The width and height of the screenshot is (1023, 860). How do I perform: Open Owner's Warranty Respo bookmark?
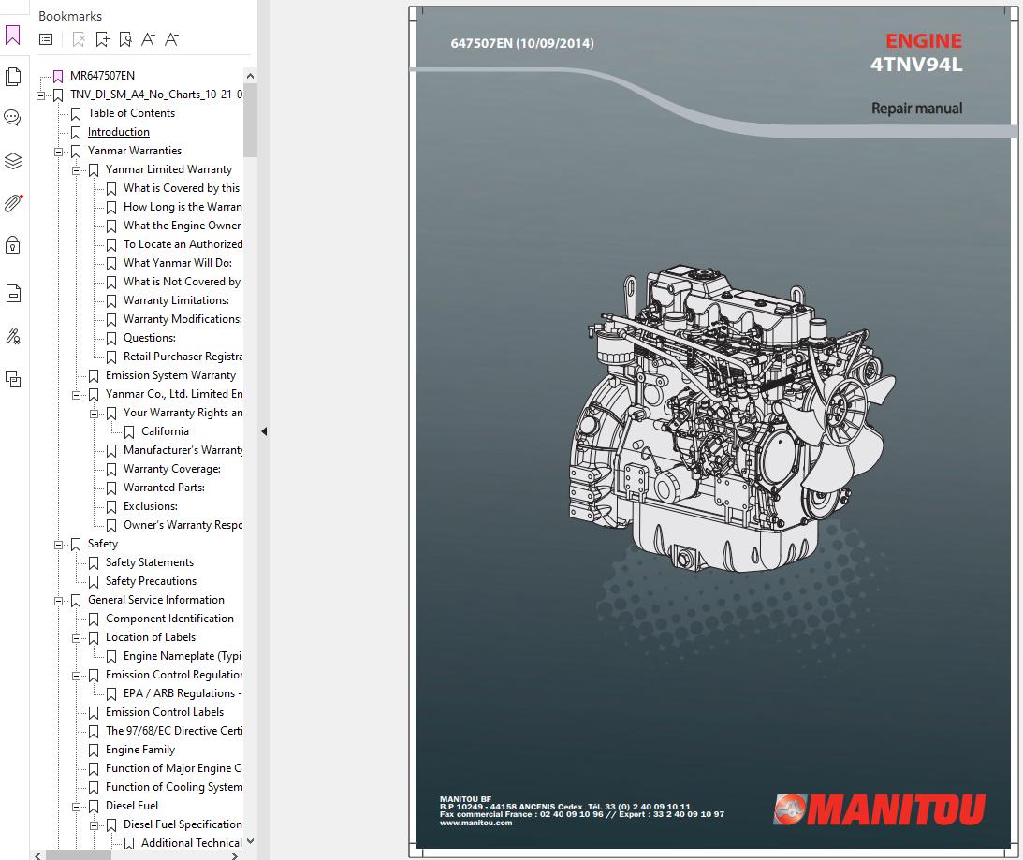(183, 525)
